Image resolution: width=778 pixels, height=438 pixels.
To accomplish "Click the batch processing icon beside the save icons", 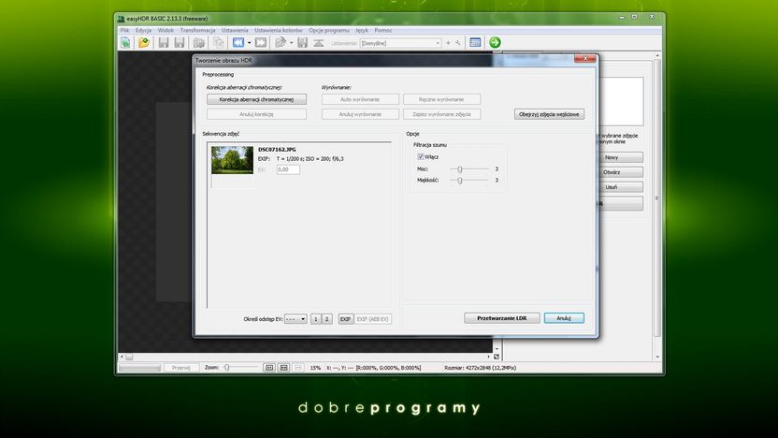I will (x=198, y=43).
